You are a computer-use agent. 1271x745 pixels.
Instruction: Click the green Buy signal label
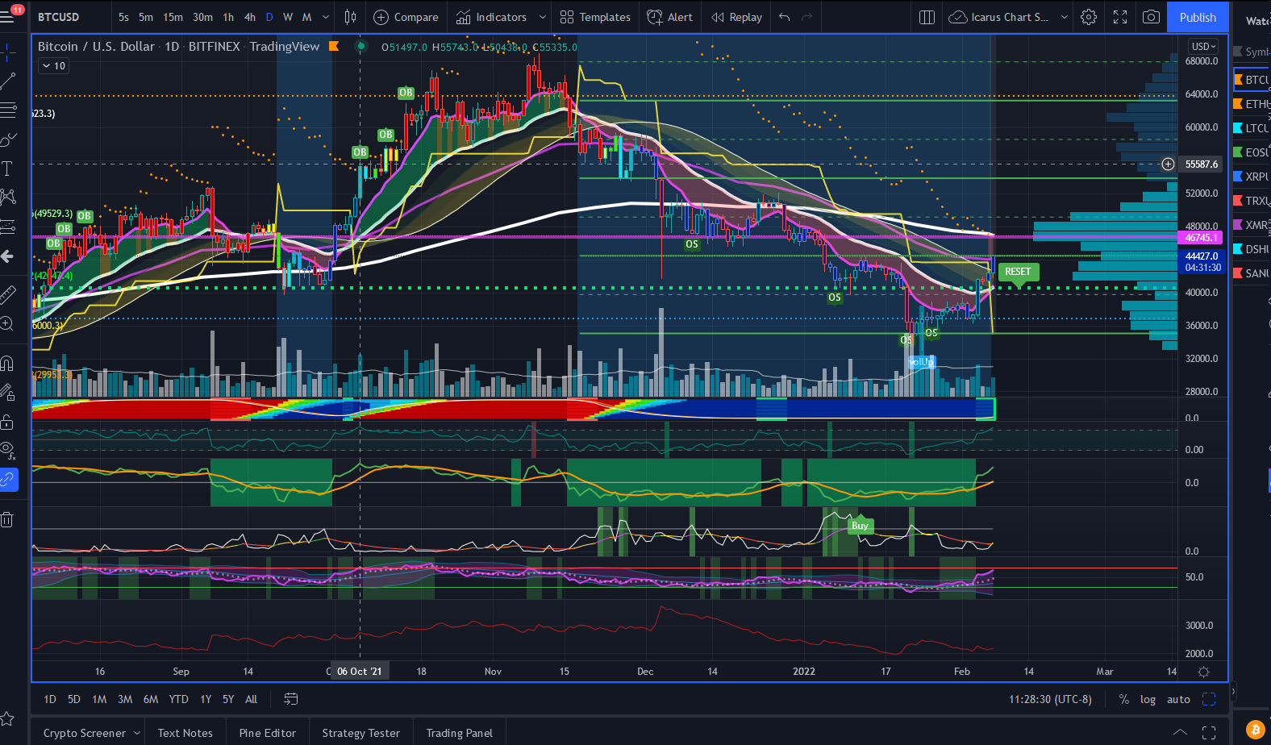(860, 526)
